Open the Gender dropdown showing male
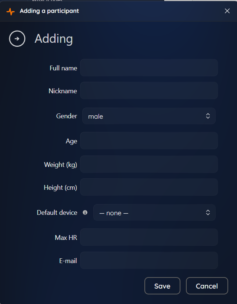Image resolution: width=237 pixels, height=304 pixels. pos(149,116)
